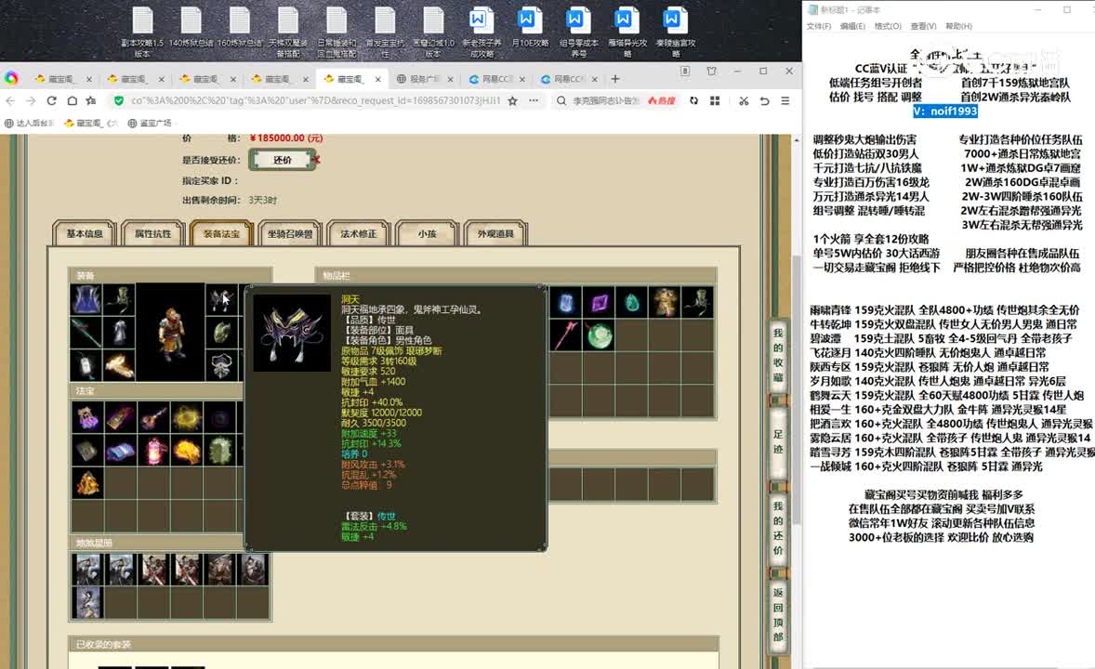
Task: Open 我的还价 in the side panel
Action: pos(778,528)
